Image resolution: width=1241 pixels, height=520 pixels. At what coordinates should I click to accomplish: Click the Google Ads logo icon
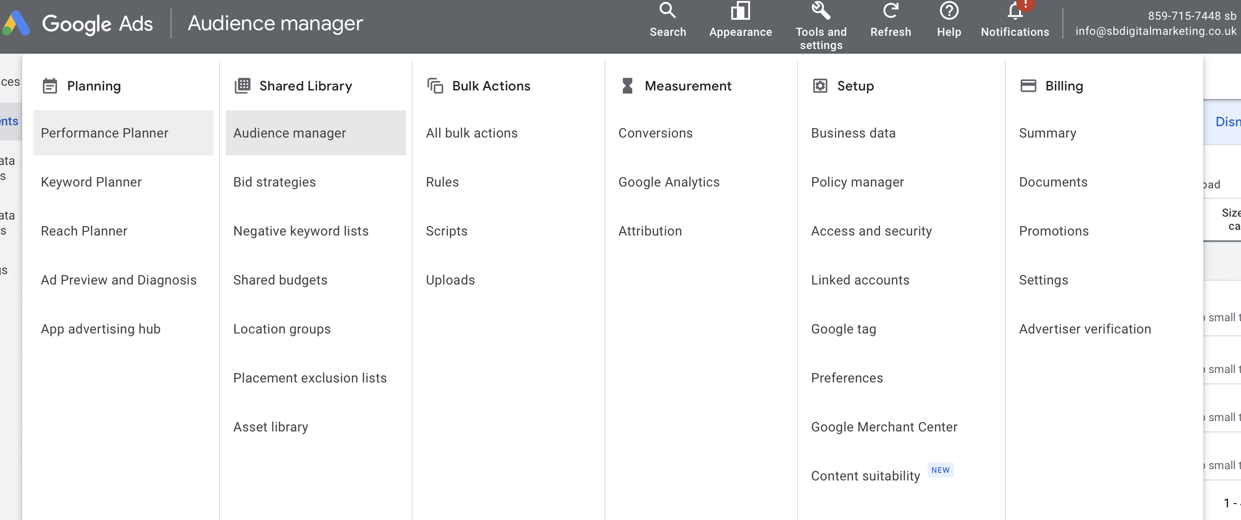[16, 23]
